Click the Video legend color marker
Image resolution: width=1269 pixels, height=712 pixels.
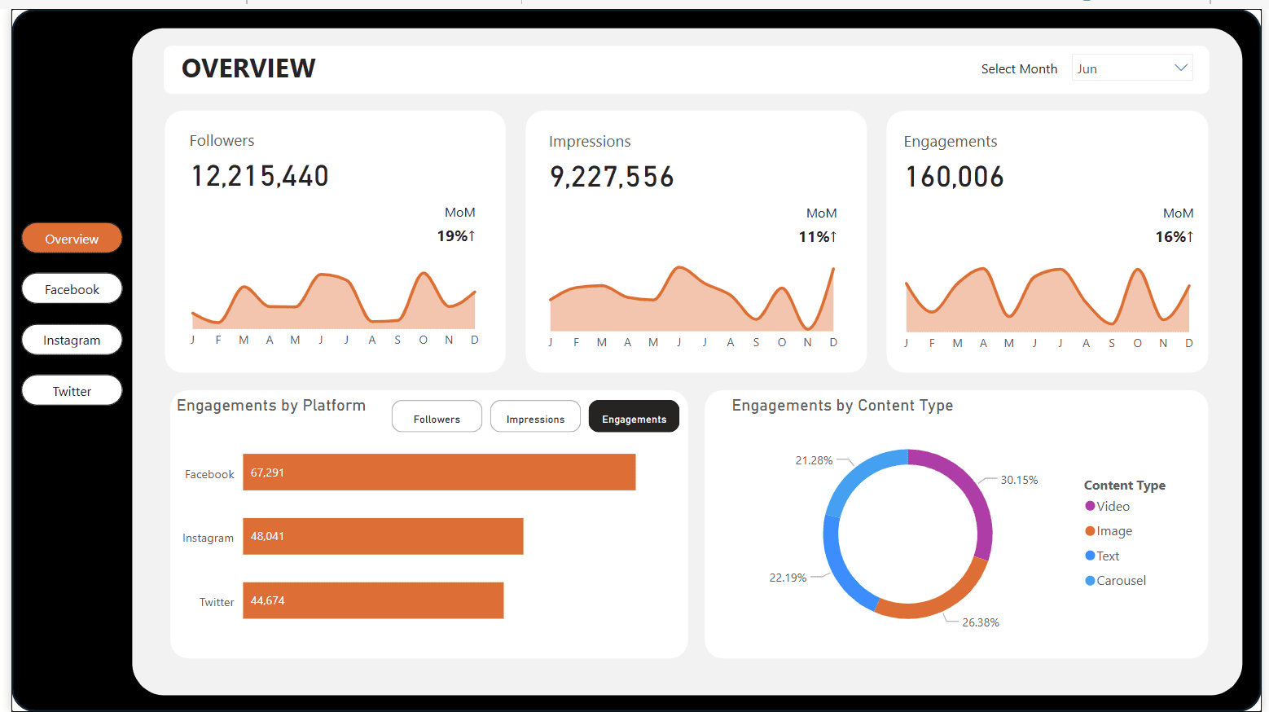(1090, 506)
